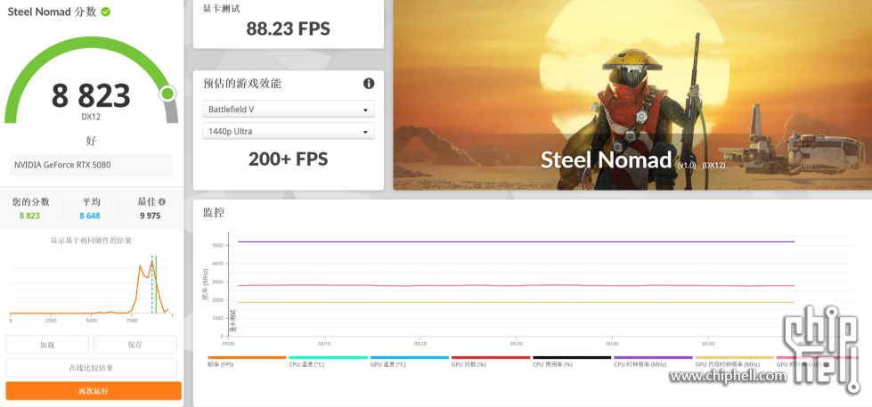872x407 pixels.
Task: Click the score gauge's green end knob
Action: pos(167,94)
